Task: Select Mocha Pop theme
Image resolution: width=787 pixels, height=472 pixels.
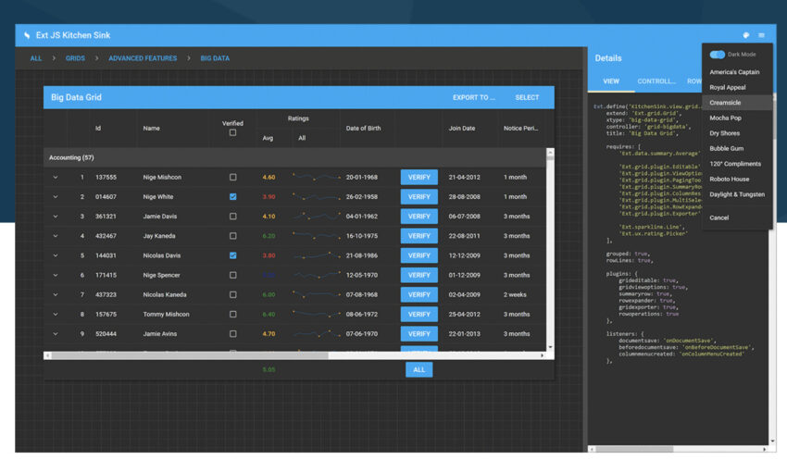Action: click(737, 118)
